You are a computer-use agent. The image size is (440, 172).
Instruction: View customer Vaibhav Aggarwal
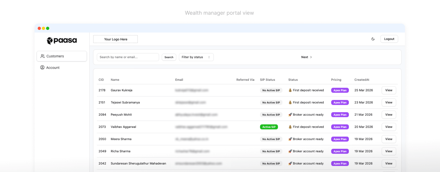click(x=389, y=127)
